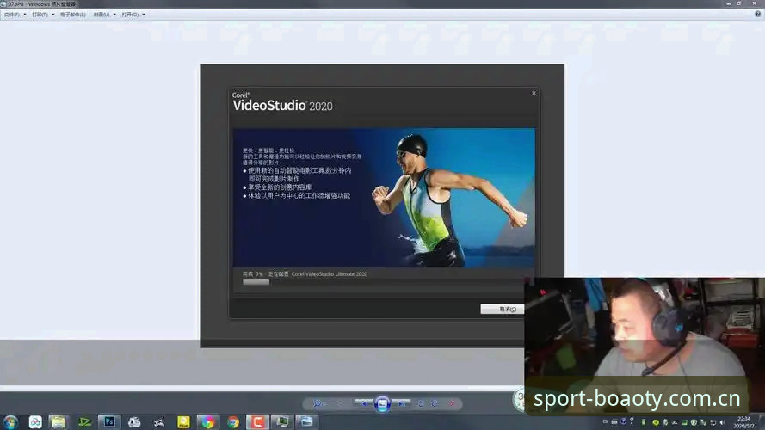Go to the next photo
Image resolution: width=765 pixels, height=430 pixels.
tap(401, 403)
